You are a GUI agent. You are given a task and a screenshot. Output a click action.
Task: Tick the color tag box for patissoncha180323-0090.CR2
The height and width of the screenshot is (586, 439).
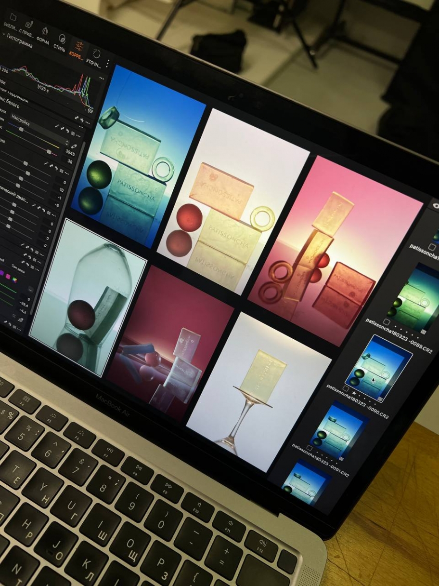point(346,388)
